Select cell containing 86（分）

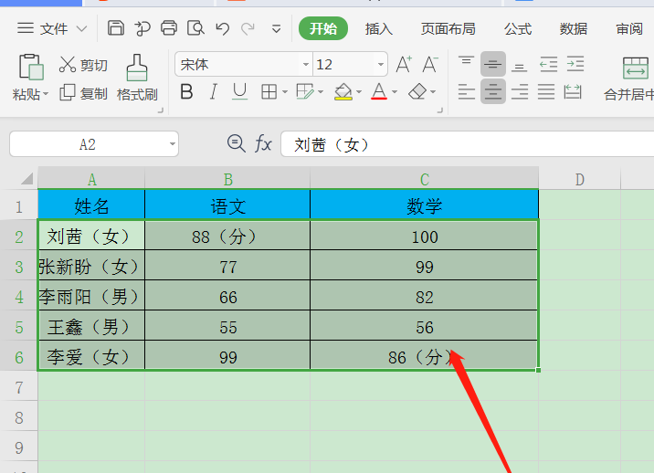pyautogui.click(x=424, y=356)
